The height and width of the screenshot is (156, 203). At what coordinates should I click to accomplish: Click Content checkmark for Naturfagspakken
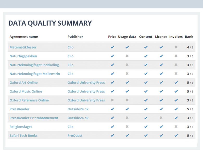click(x=146, y=56)
